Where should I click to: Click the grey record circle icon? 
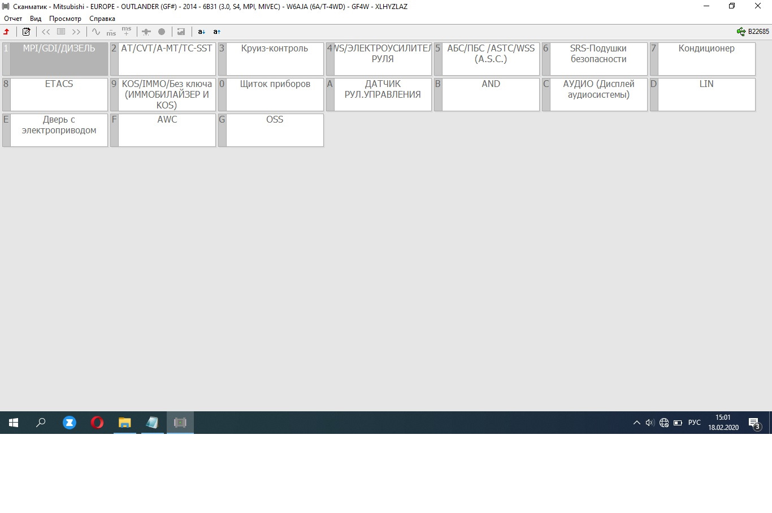[x=162, y=32]
